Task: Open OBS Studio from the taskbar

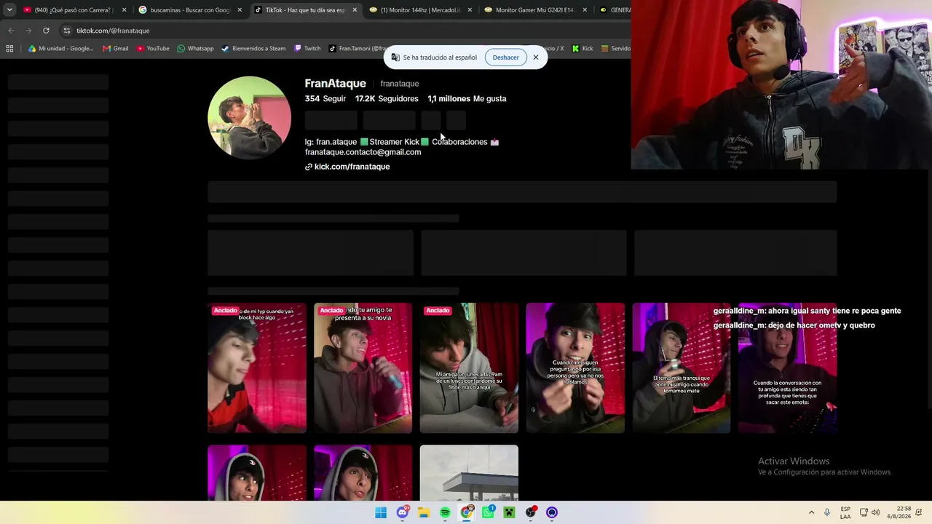Action: [x=531, y=512]
